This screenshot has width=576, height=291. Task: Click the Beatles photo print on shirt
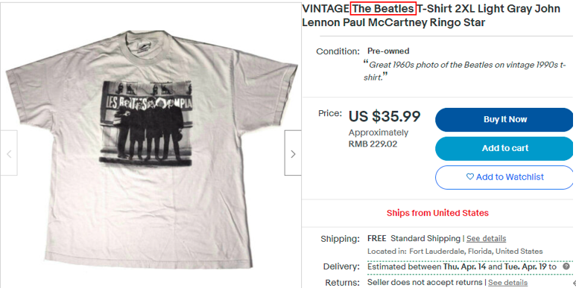click(146, 122)
